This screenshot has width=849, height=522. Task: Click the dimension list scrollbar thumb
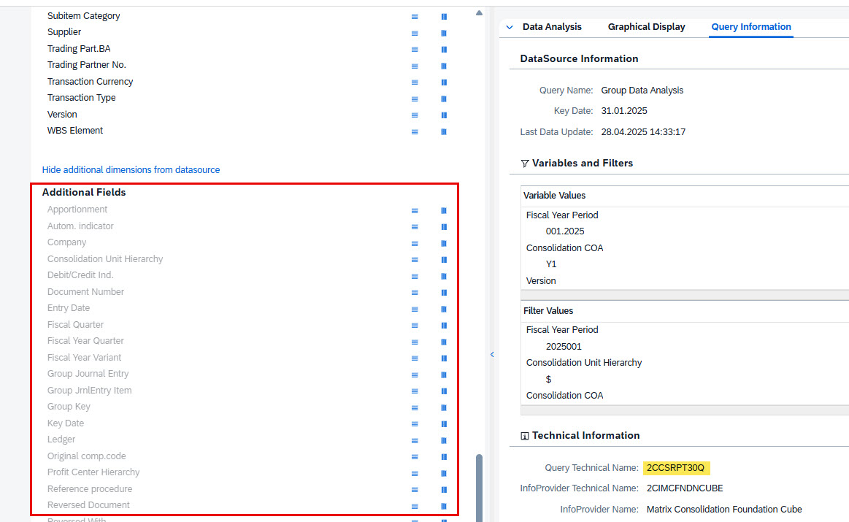pyautogui.click(x=479, y=488)
